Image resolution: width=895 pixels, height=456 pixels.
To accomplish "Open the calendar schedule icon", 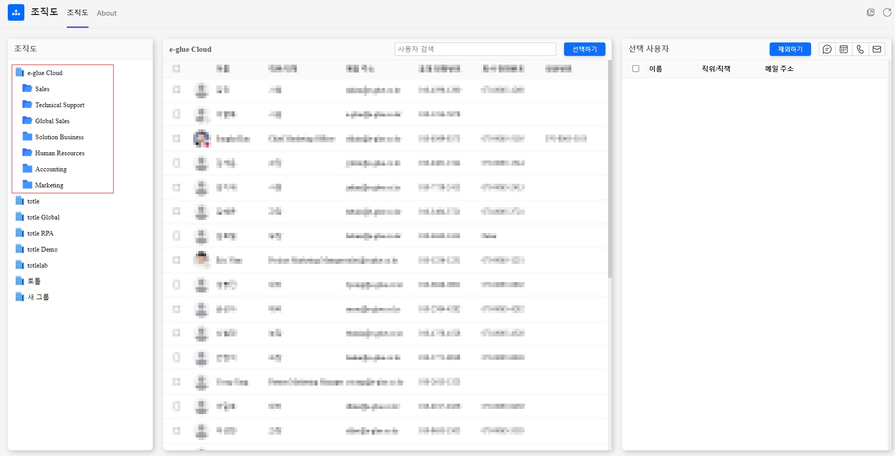I will [844, 49].
